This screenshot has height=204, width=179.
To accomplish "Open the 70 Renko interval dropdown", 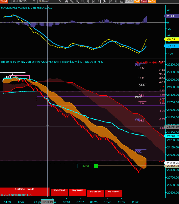I will click(50, 1).
